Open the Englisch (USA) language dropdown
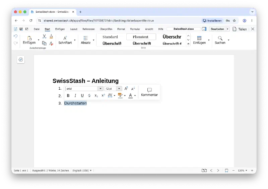 pyautogui.click(x=82, y=170)
